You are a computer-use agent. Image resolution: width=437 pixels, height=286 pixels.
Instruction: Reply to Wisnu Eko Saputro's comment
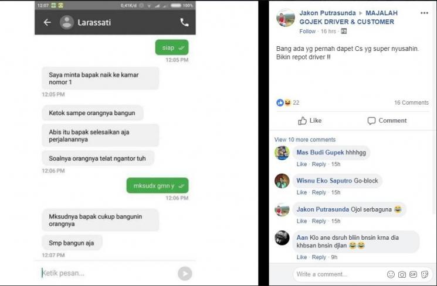click(x=319, y=192)
